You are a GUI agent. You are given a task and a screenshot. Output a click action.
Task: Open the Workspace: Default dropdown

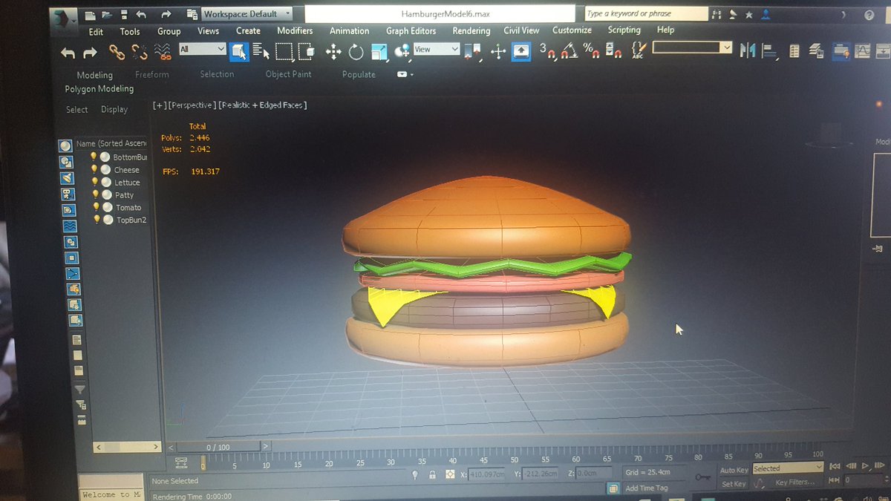click(247, 14)
